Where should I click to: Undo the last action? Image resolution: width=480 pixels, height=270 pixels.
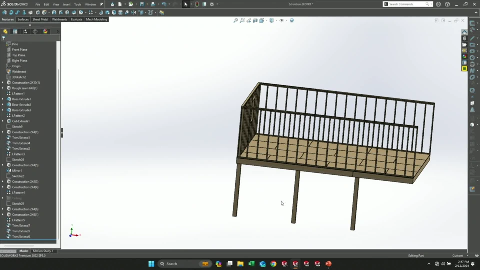pyautogui.click(x=164, y=4)
